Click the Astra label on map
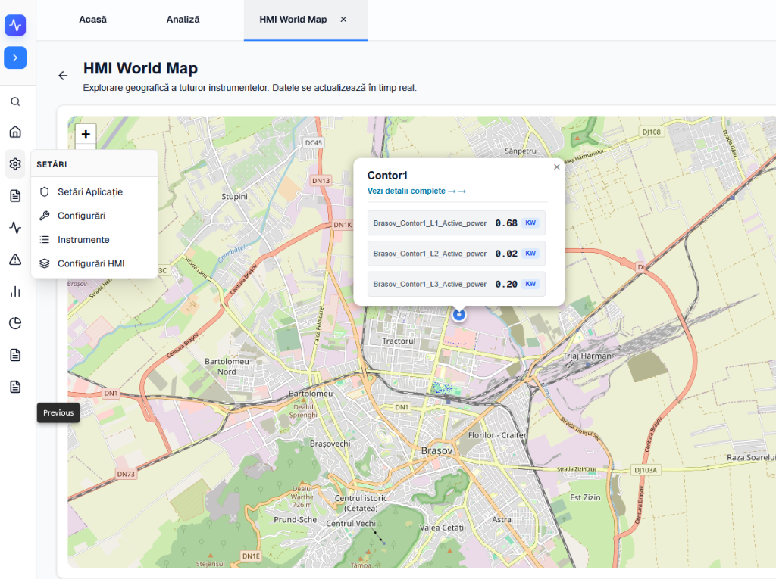Screen dimensions: 776x579 [x=502, y=520]
